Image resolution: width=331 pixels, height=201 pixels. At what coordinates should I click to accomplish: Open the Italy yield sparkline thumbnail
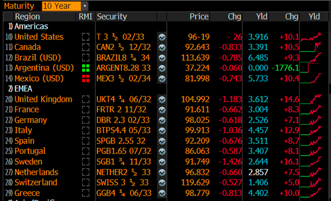click(x=311, y=130)
